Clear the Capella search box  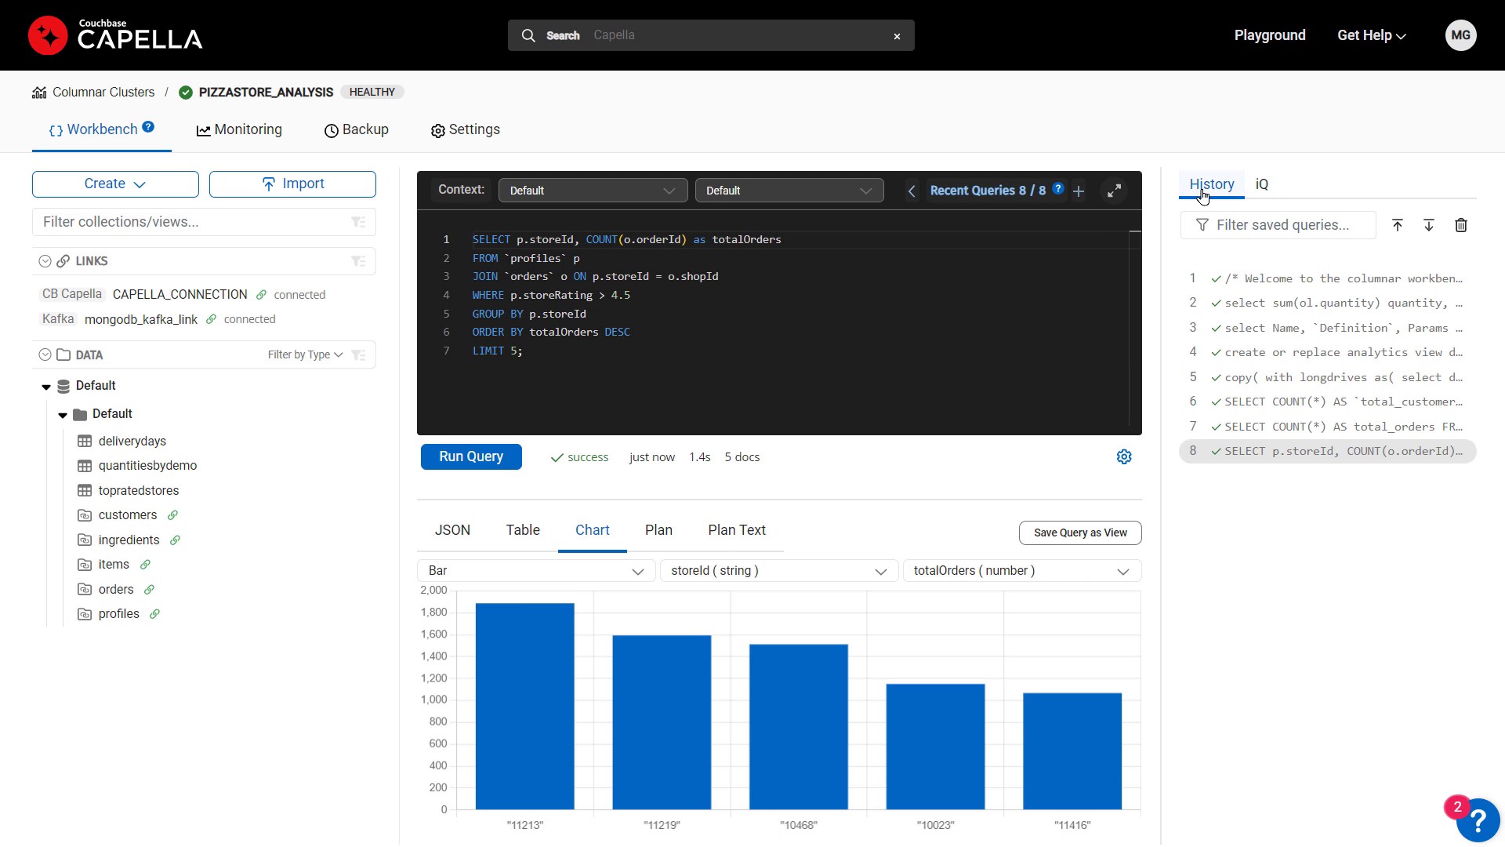897,36
